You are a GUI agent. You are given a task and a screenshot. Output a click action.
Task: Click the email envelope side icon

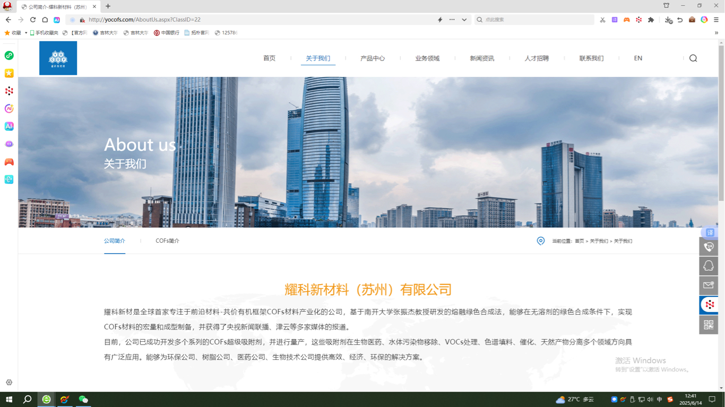coord(709,286)
